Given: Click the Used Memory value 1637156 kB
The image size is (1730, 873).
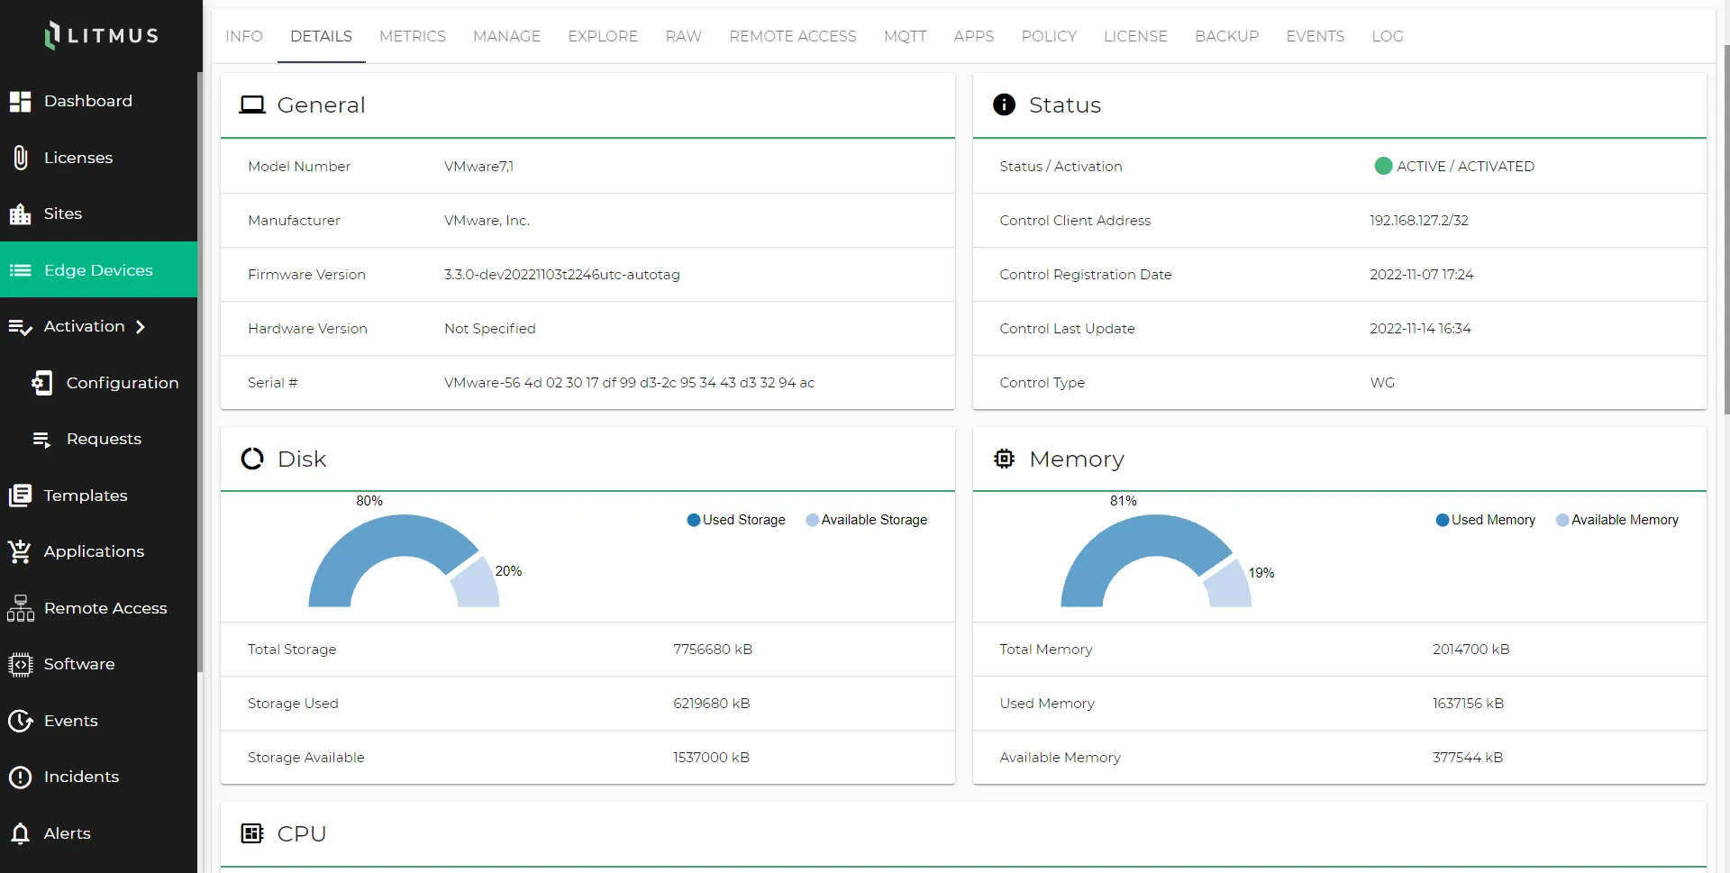Looking at the screenshot, I should click(x=1468, y=704).
